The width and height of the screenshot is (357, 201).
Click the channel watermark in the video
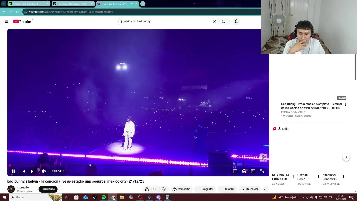coord(263,158)
